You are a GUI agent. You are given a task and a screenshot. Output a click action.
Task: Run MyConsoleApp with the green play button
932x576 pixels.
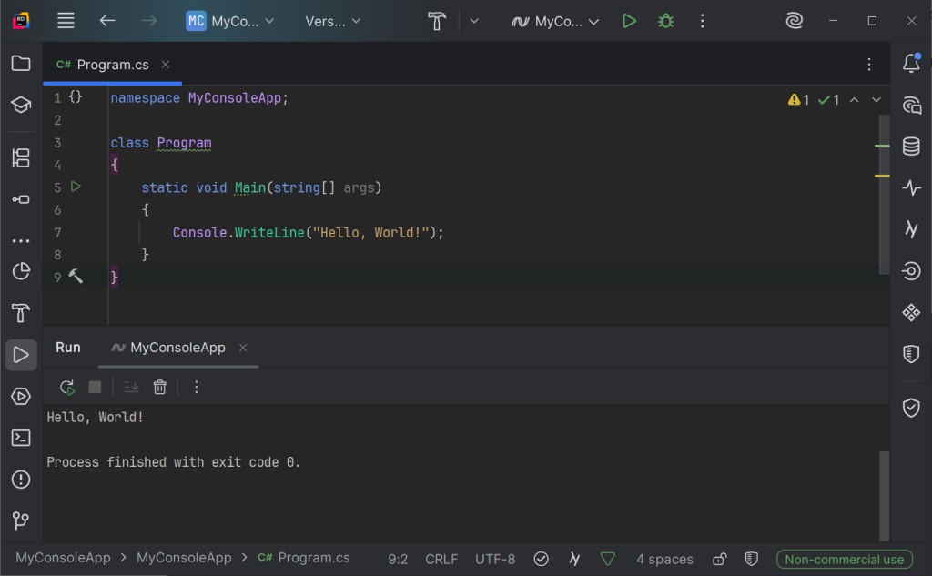point(629,21)
